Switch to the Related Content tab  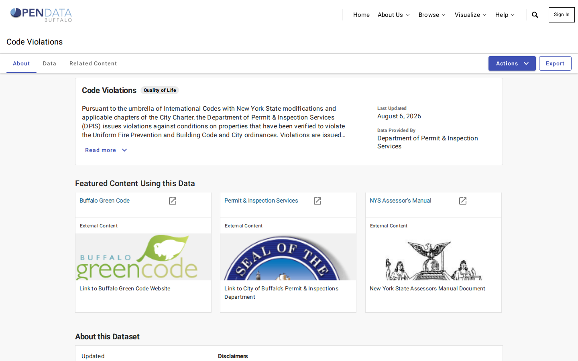pyautogui.click(x=93, y=63)
